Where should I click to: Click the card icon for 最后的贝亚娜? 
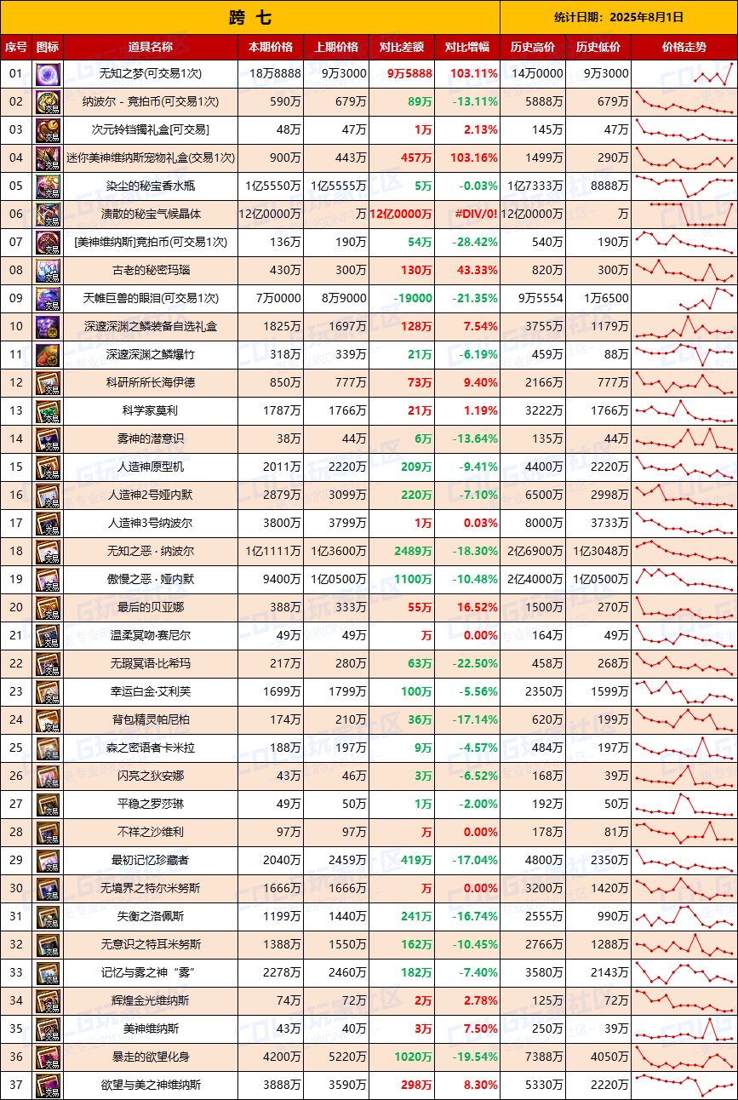point(48,608)
